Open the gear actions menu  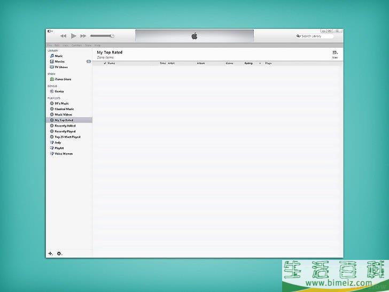(x=59, y=253)
